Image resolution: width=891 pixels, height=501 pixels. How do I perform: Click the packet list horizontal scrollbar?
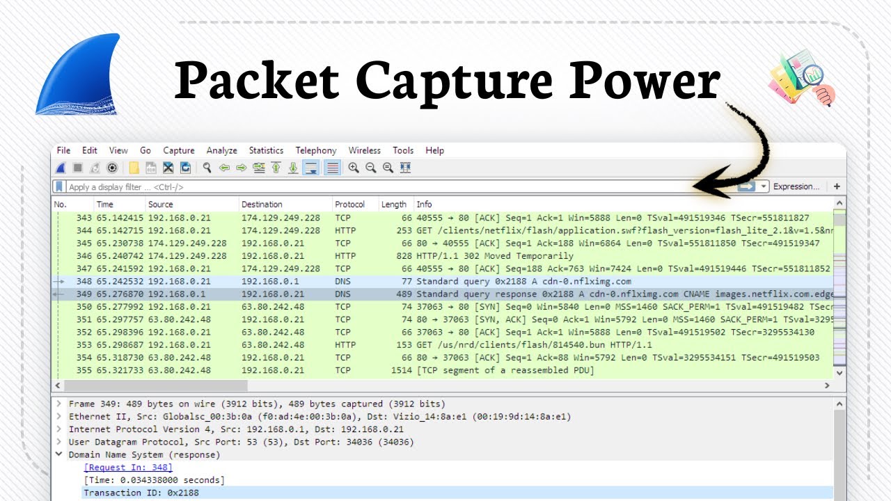pos(156,385)
